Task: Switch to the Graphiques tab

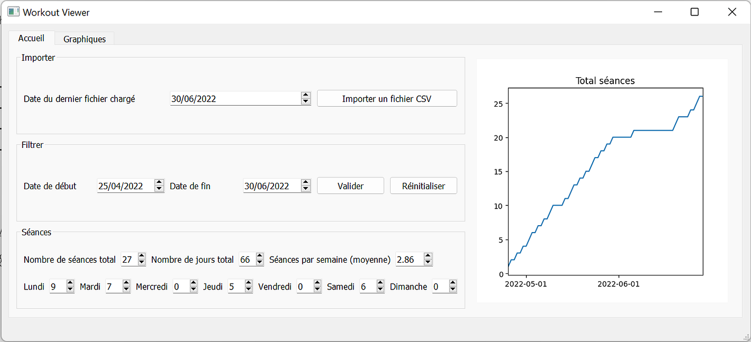Action: 84,38
